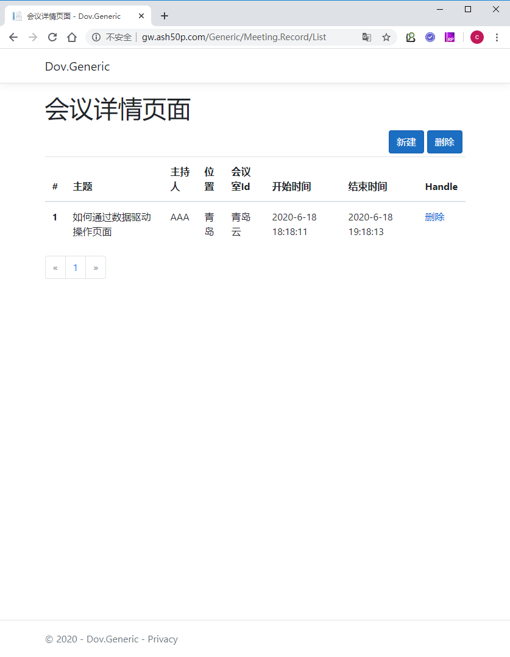Open a new browser tab
This screenshot has height=657, width=510.
(164, 16)
